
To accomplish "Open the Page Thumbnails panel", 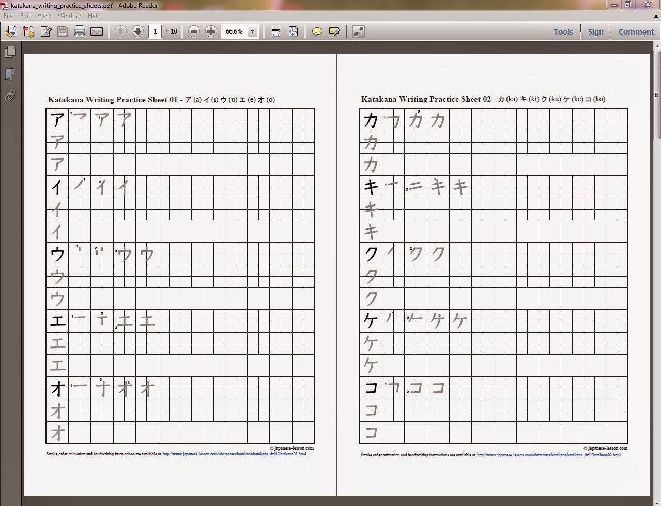I will (x=10, y=52).
